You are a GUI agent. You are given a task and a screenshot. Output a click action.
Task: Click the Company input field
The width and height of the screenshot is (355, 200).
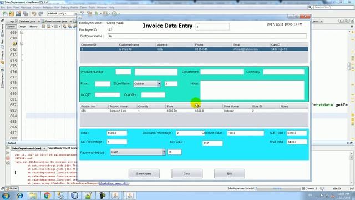click(x=283, y=72)
